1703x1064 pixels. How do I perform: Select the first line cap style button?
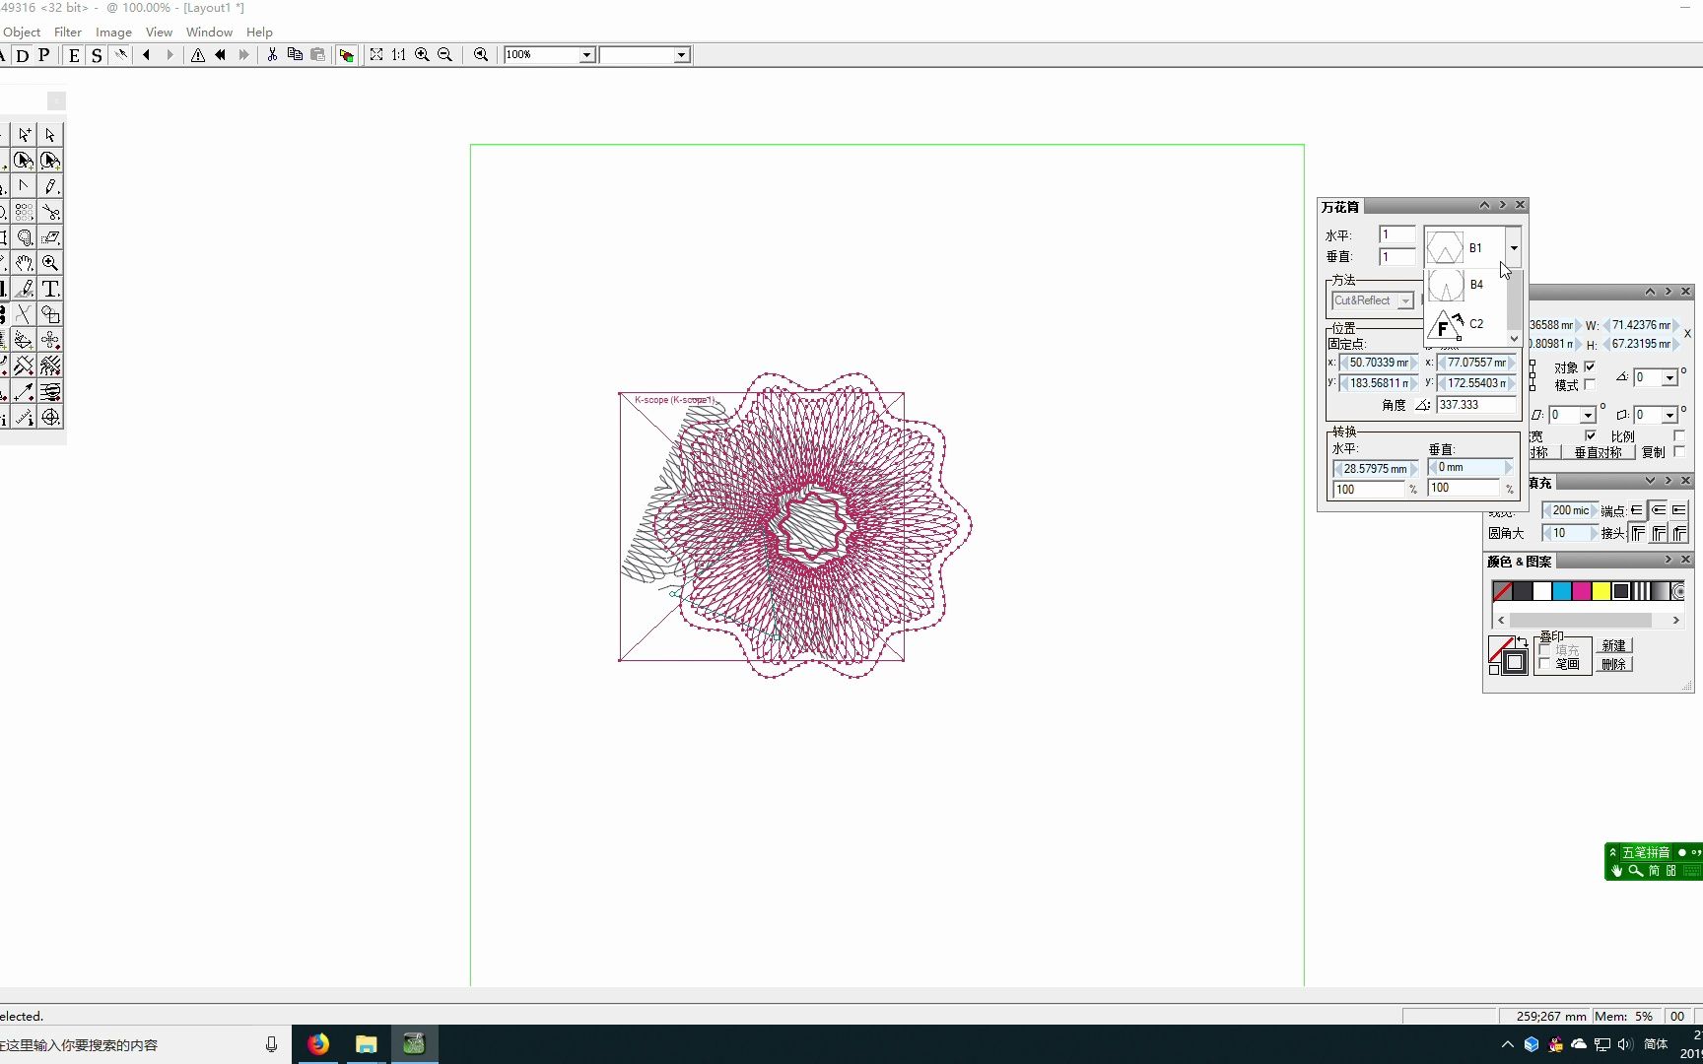(1637, 510)
